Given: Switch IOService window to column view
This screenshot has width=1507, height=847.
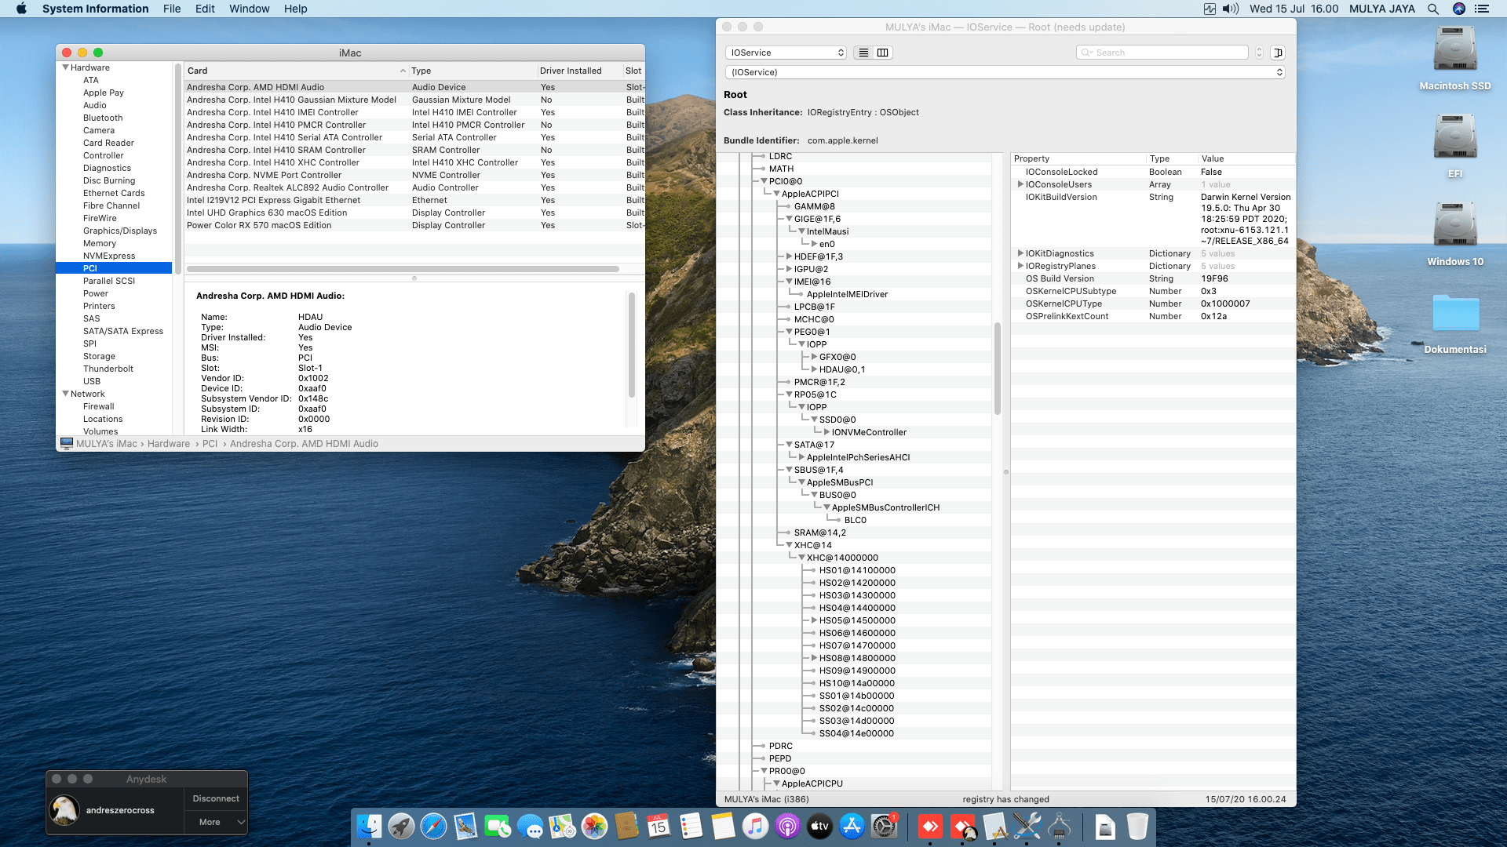Looking at the screenshot, I should (x=883, y=53).
